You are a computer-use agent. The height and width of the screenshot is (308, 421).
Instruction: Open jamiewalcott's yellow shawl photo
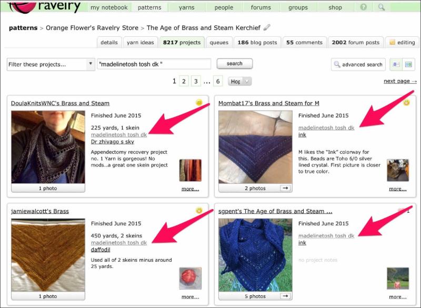click(48, 255)
